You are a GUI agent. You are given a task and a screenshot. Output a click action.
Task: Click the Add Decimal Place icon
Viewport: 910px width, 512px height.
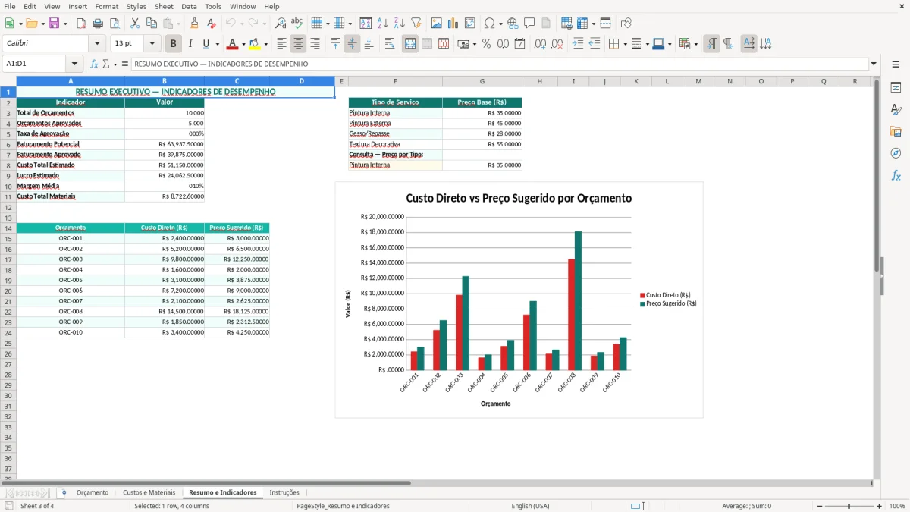[x=541, y=44]
